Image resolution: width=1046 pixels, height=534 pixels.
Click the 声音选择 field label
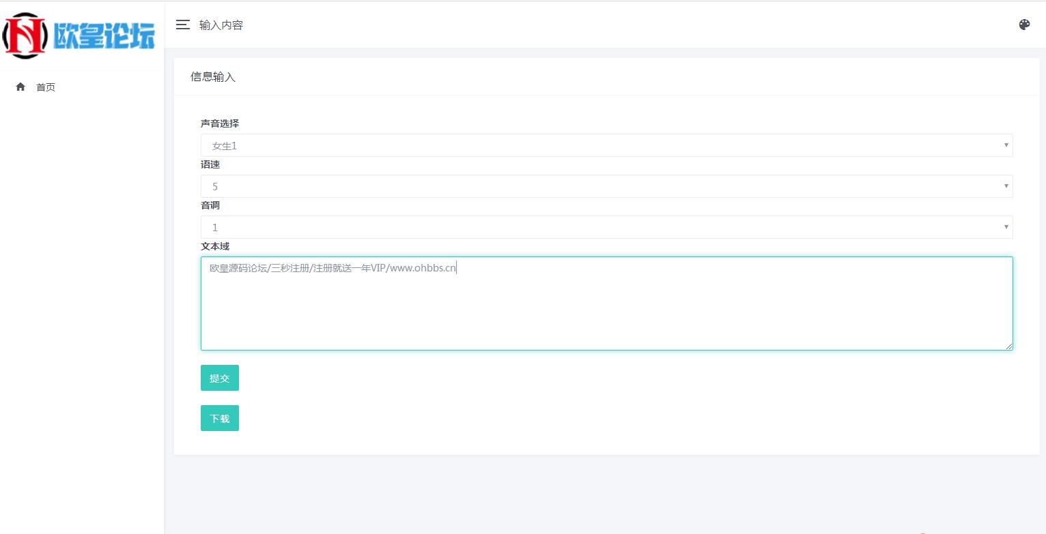point(220,123)
